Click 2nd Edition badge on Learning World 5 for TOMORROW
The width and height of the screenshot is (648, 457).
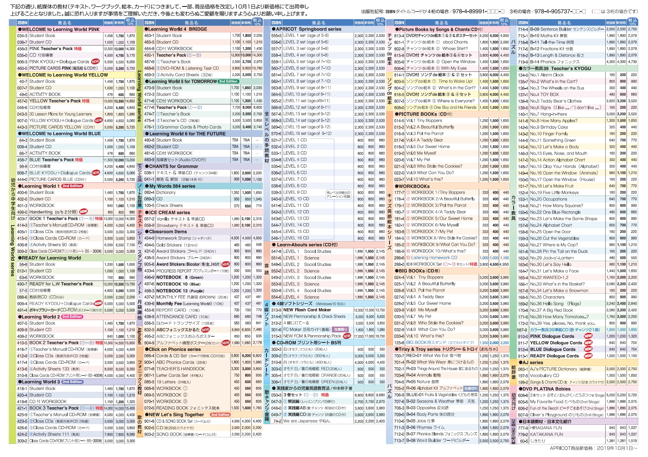pos(228,81)
